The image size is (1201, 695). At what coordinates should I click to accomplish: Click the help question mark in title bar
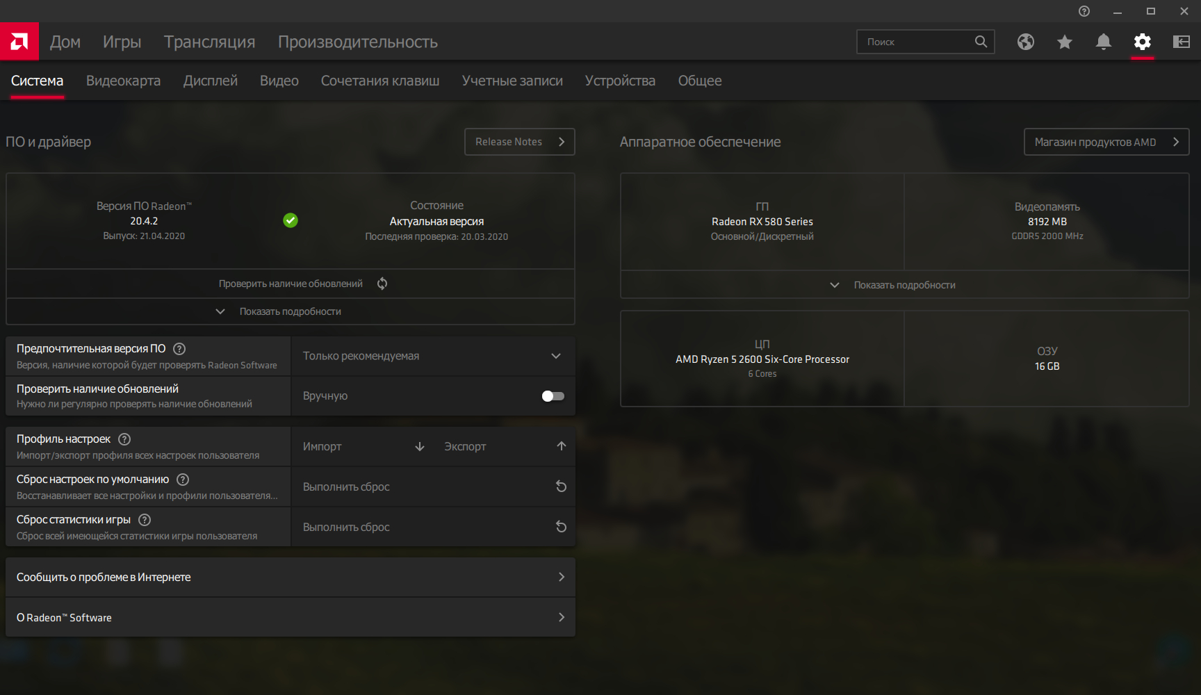coord(1084,11)
